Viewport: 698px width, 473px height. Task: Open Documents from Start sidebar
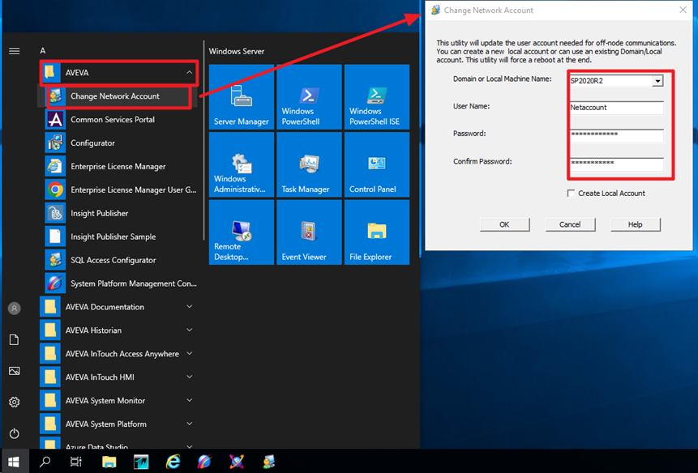point(15,340)
